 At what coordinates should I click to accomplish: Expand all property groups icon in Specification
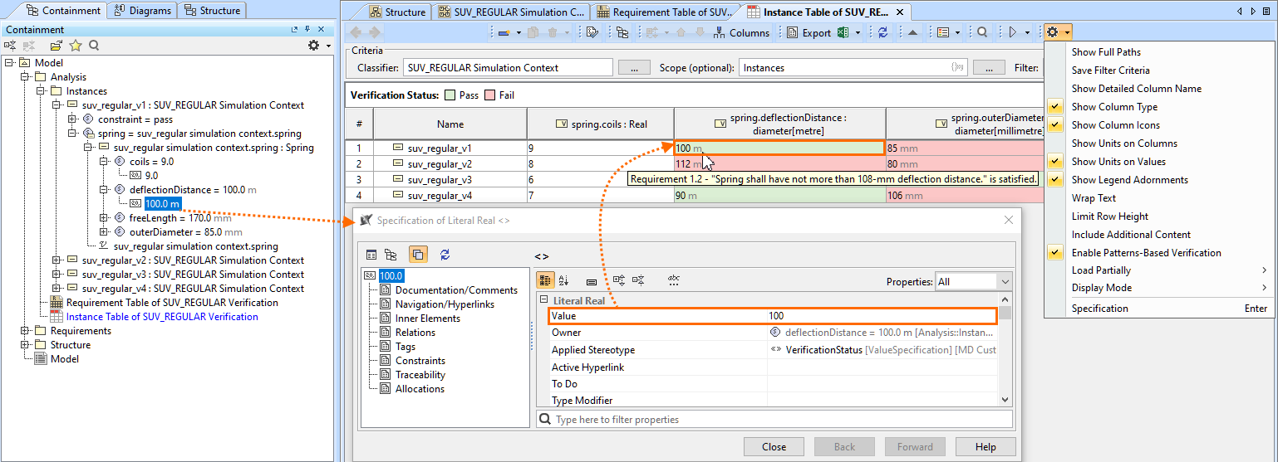(x=619, y=281)
